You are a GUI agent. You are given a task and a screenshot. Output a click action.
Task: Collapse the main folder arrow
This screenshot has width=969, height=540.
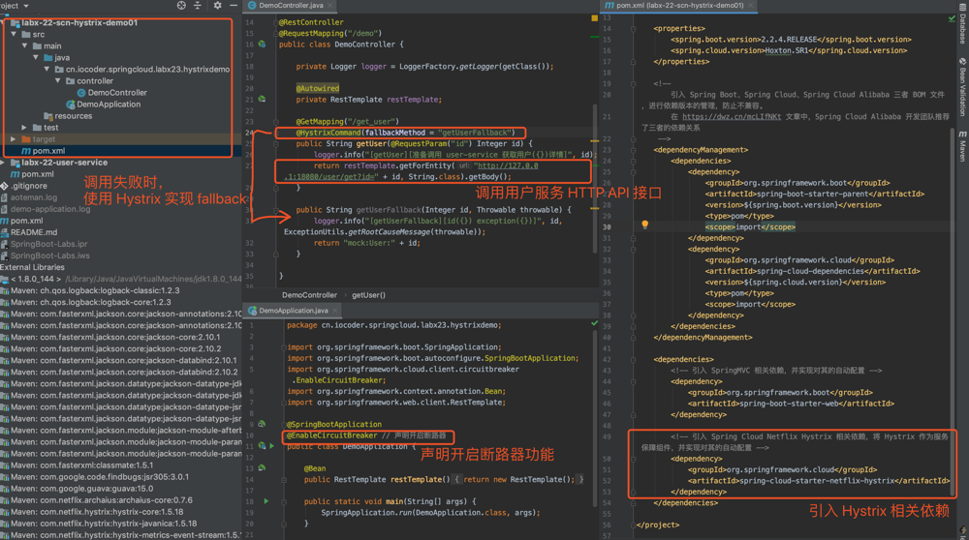(x=25, y=45)
